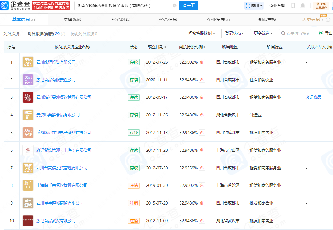Open company link 上海藤千串餐饮管理有限公司
The width and height of the screenshot is (333, 230).
coord(62,185)
